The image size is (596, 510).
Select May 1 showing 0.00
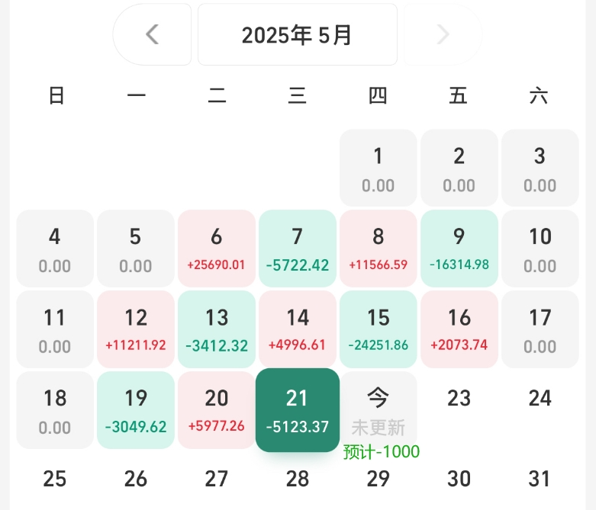[379, 168]
